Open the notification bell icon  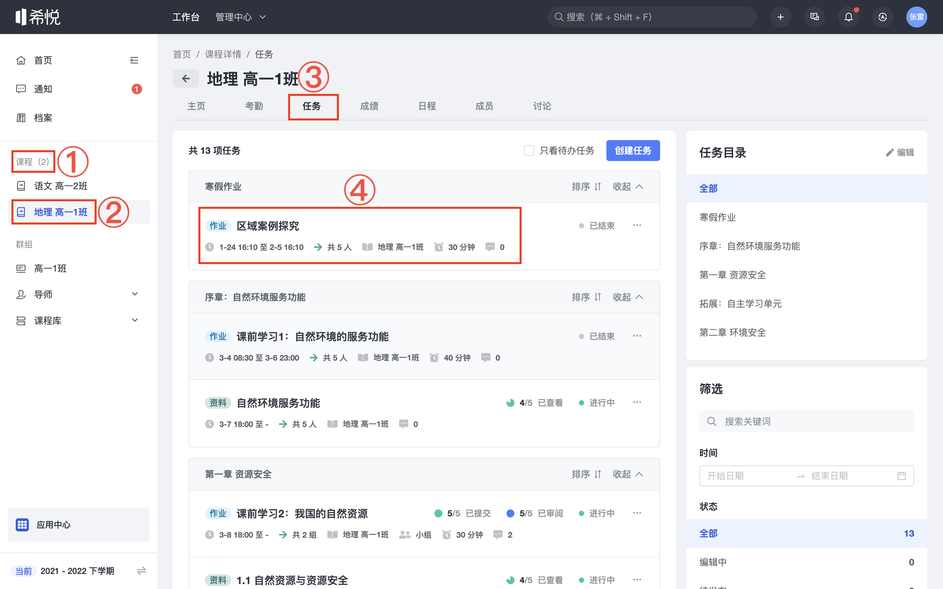coord(849,17)
